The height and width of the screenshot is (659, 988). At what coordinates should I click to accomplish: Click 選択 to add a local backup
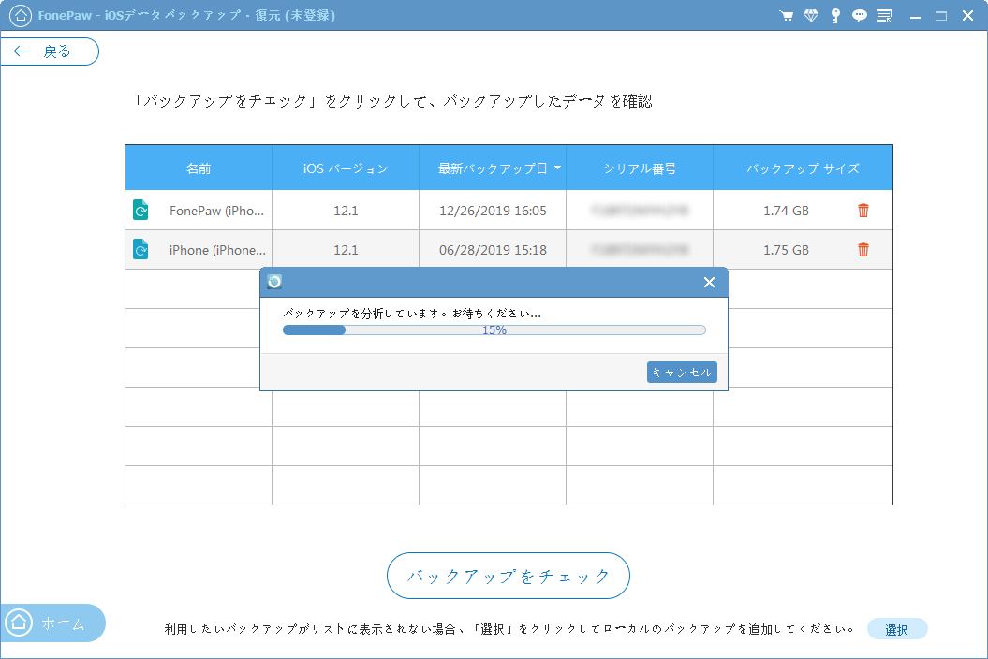[896, 629]
